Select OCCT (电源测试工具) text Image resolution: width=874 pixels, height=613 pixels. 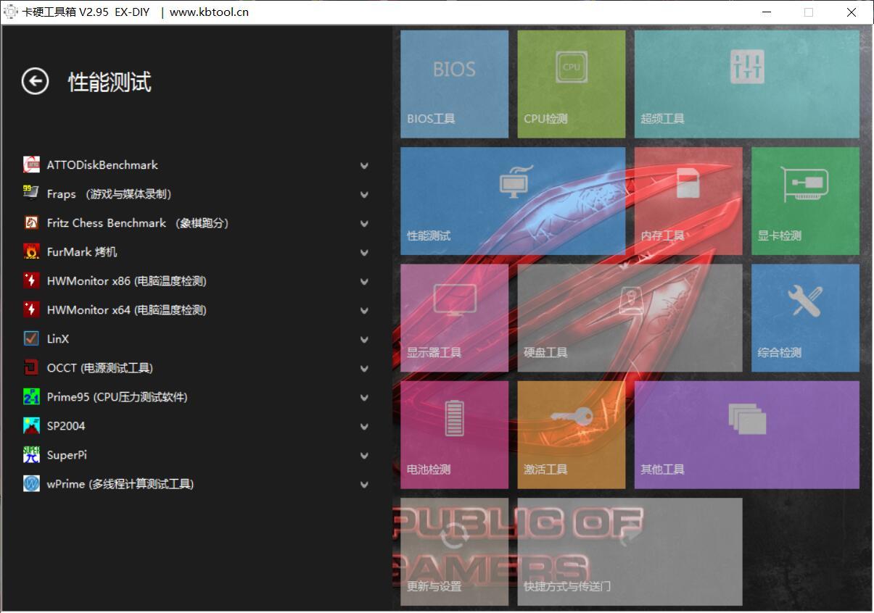100,367
